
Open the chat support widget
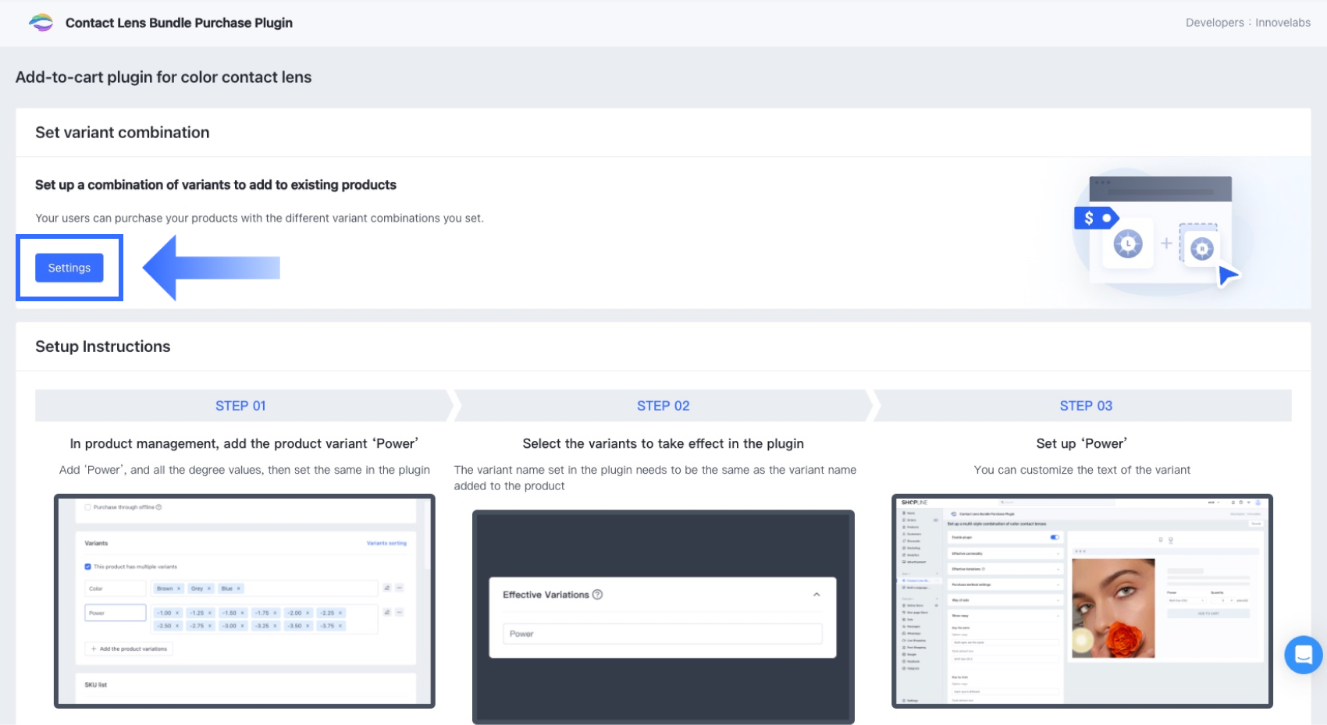(x=1304, y=655)
